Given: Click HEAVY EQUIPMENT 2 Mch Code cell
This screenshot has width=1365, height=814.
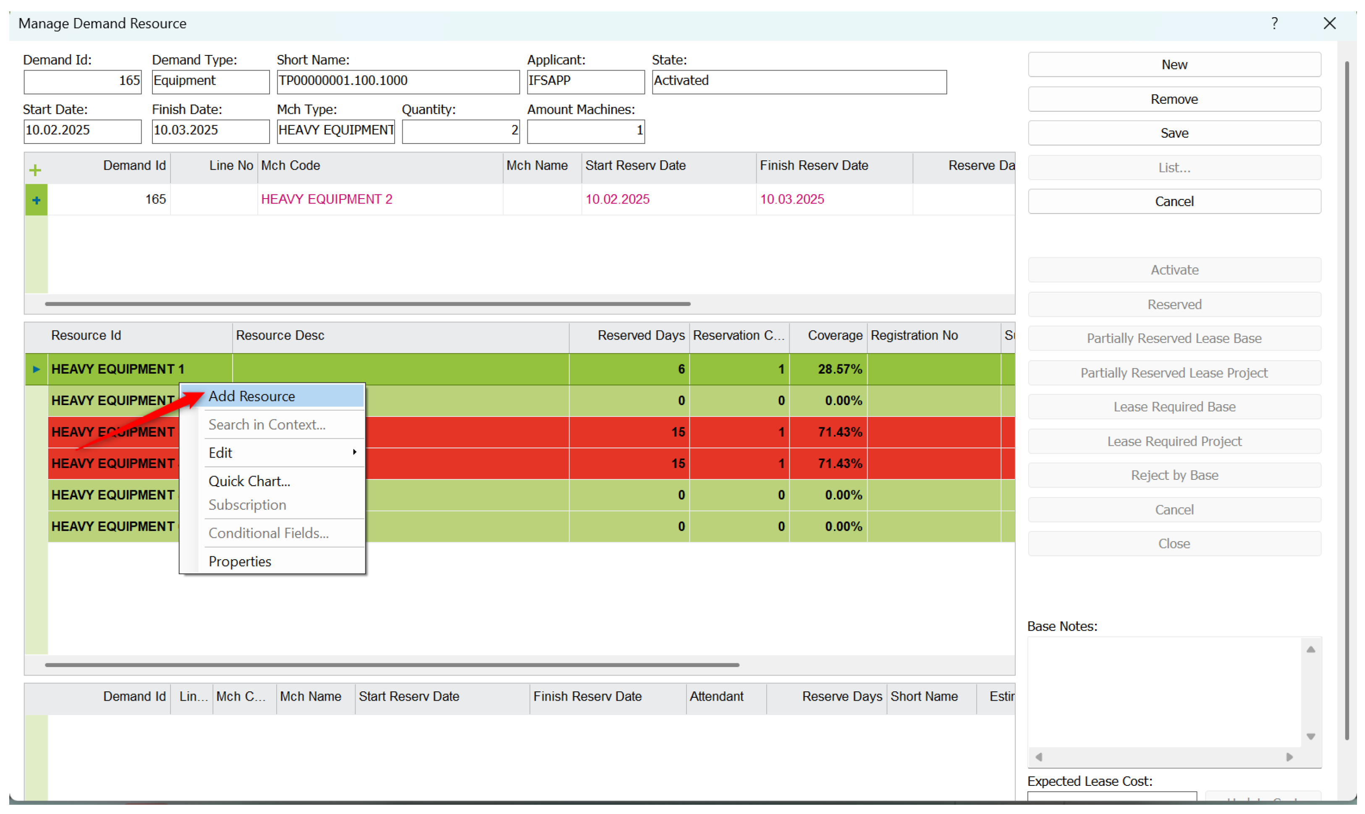Looking at the screenshot, I should (x=380, y=200).
